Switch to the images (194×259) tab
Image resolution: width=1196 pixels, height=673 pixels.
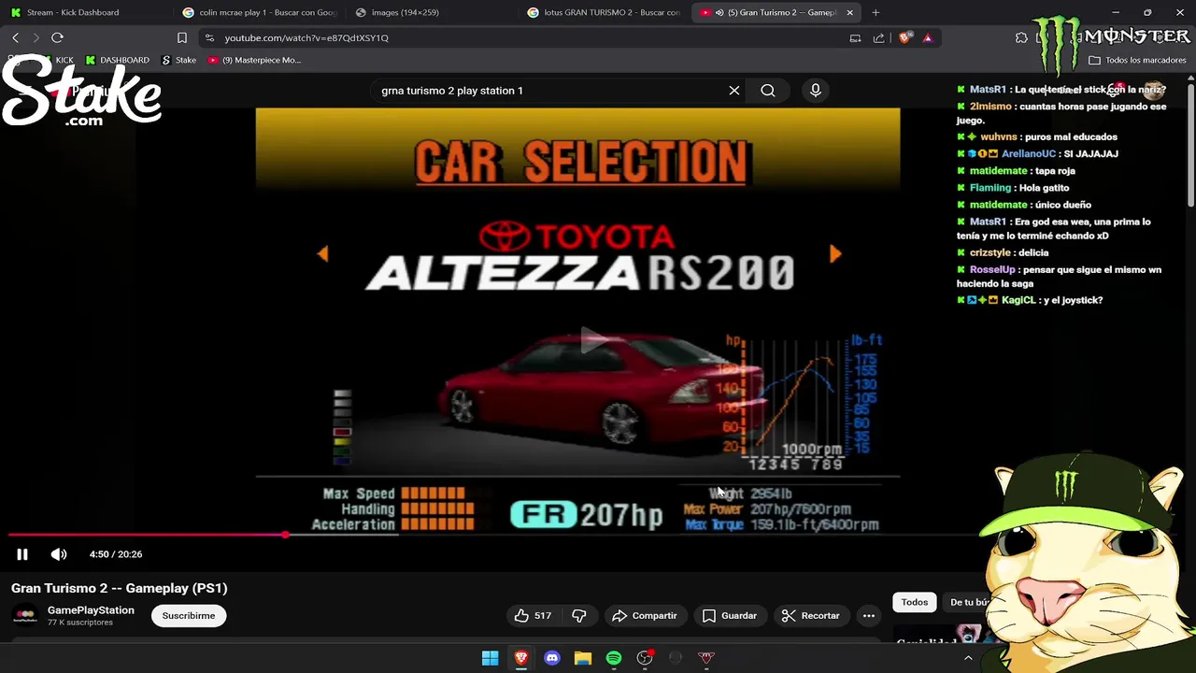click(431, 12)
